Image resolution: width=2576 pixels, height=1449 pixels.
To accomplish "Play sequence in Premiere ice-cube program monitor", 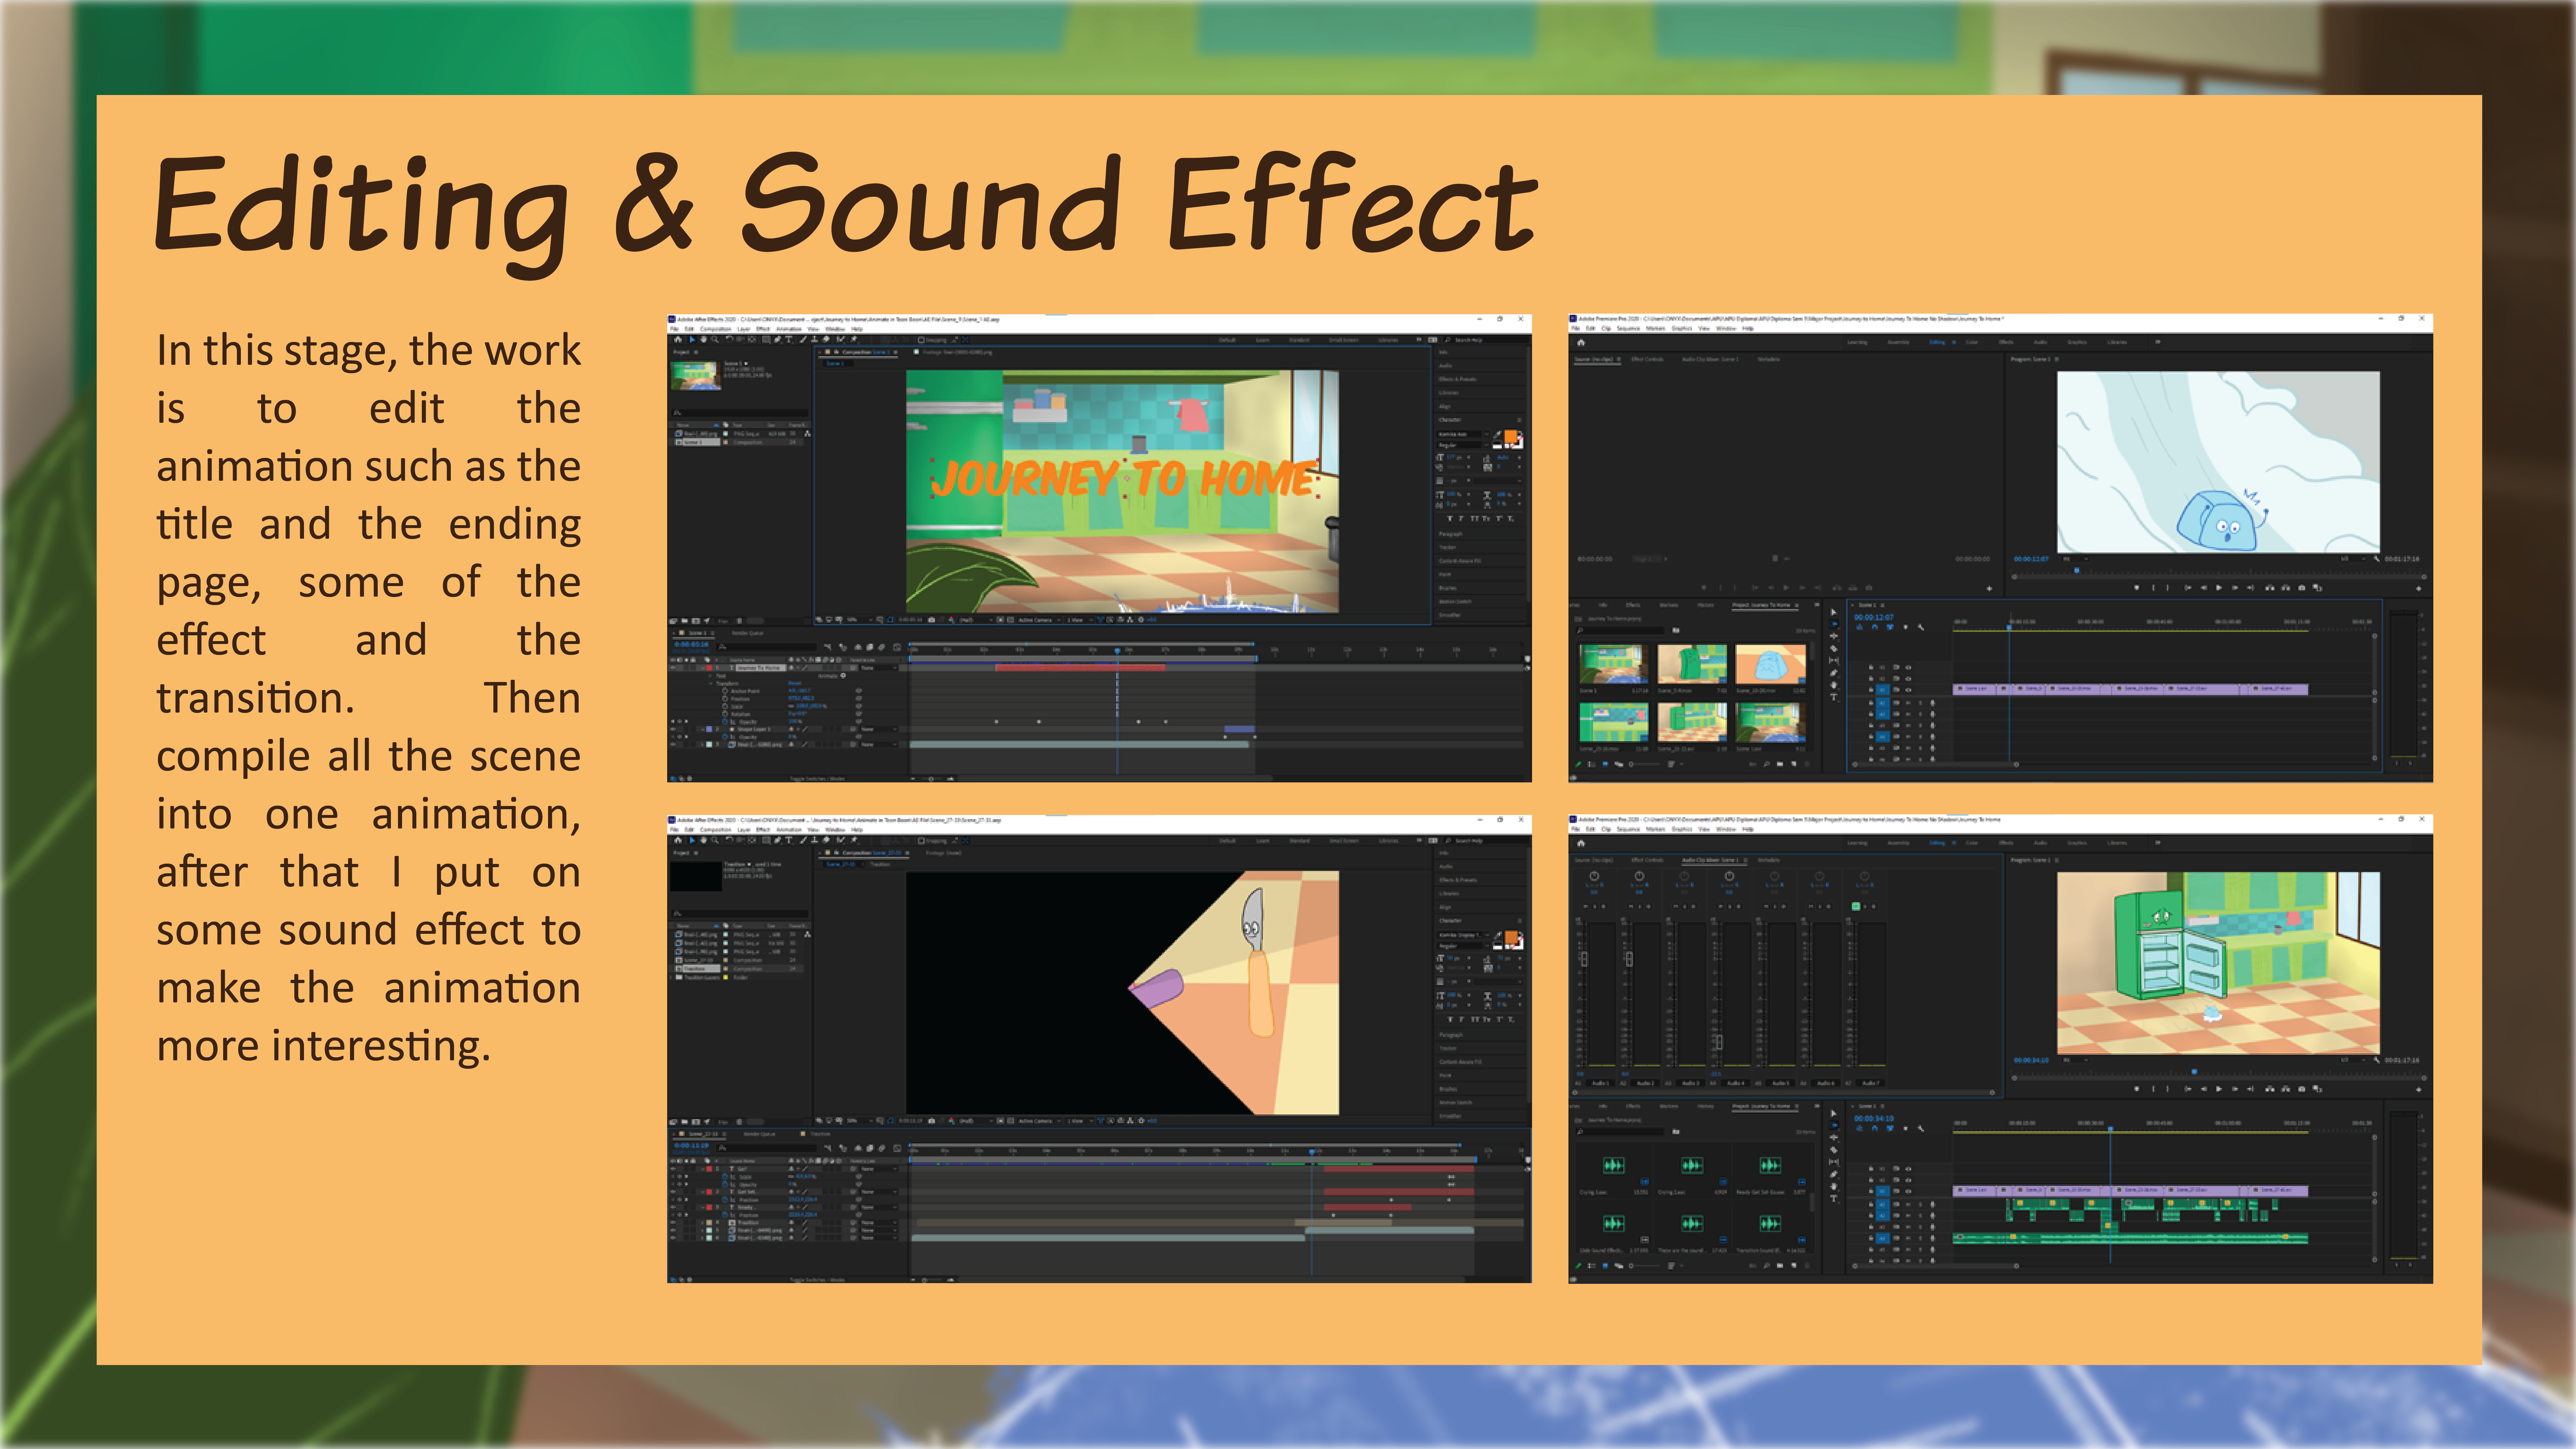I will pyautogui.click(x=2219, y=588).
